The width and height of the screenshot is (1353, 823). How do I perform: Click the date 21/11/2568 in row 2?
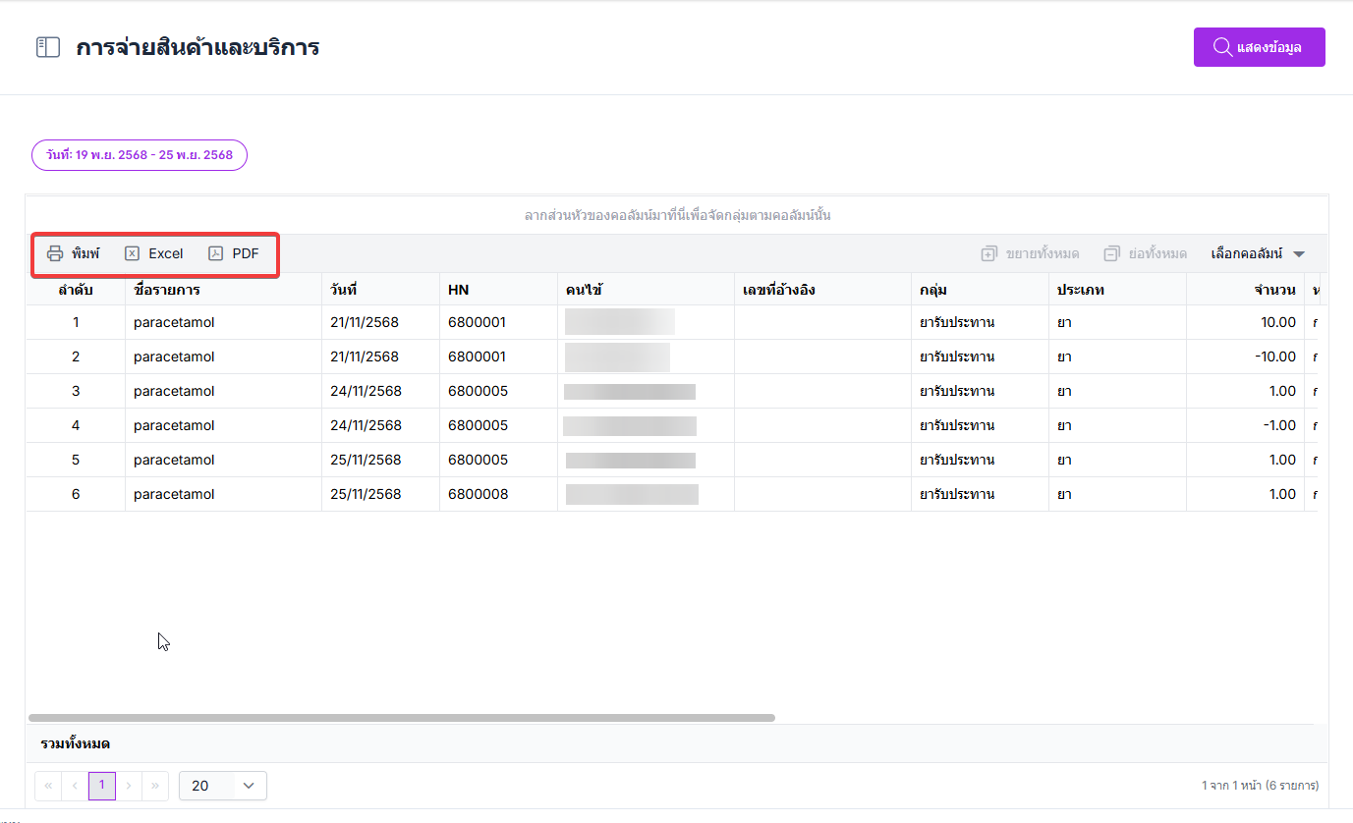[366, 357]
